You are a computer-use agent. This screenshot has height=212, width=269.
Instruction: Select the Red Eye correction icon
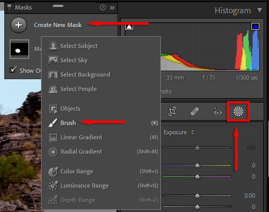[x=217, y=111]
